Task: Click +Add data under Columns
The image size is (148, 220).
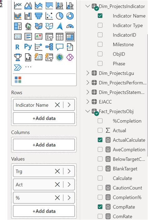Action: [44, 145]
